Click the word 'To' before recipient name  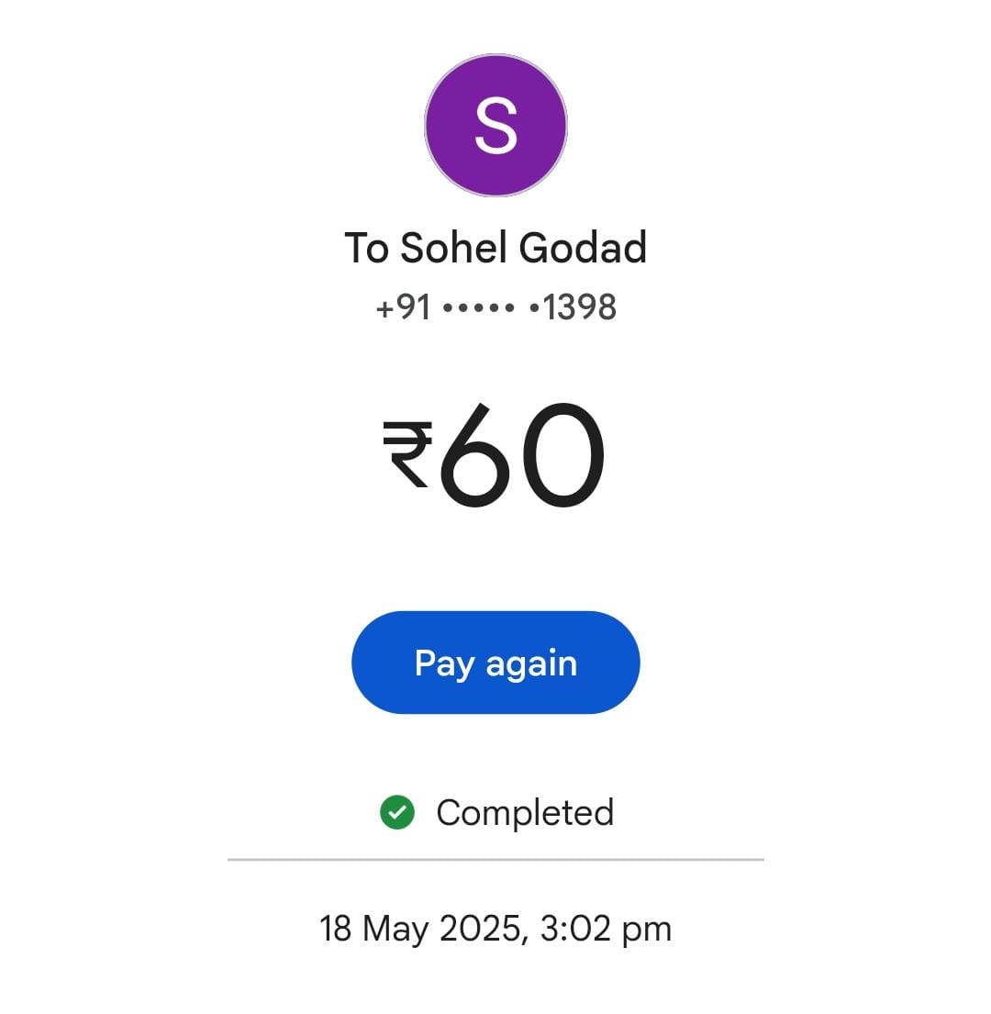[x=366, y=248]
